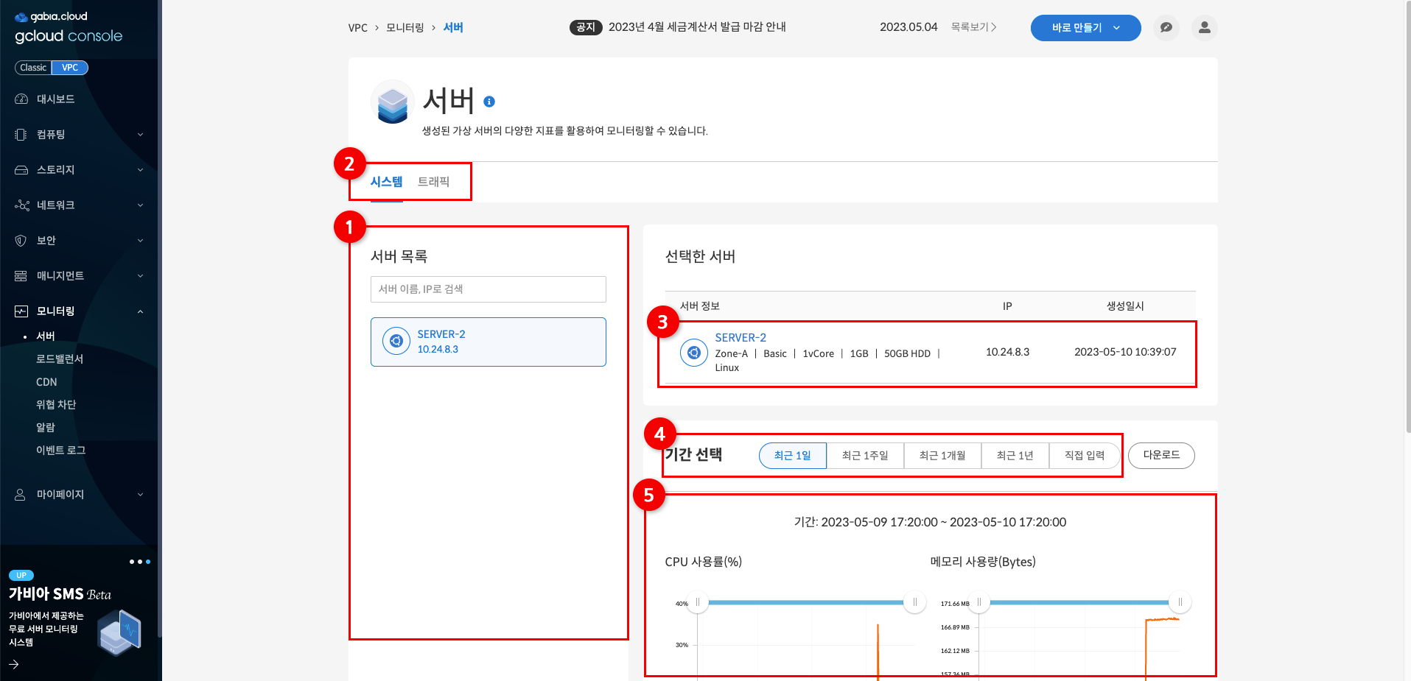Click memory chart right range handle
This screenshot has width=1411, height=681.
(1180, 602)
